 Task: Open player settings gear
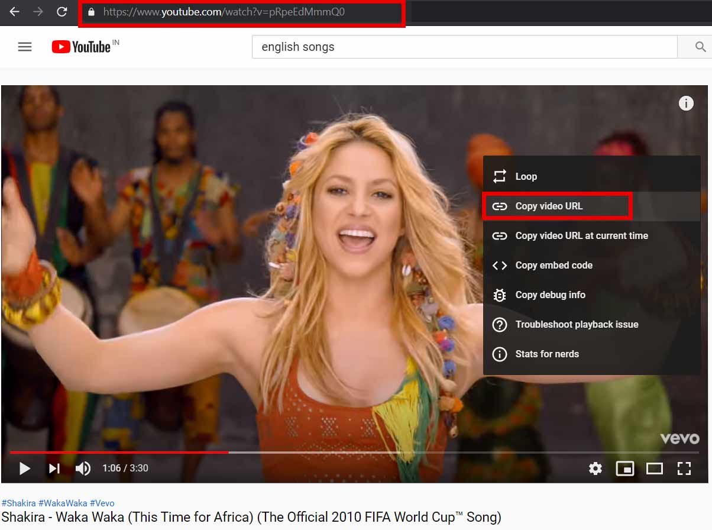(596, 468)
